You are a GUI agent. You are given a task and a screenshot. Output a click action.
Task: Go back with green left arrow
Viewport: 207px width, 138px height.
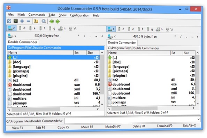tap(52, 21)
